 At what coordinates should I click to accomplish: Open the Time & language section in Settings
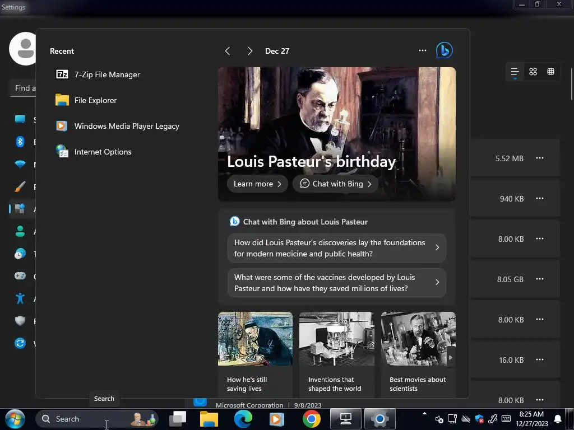tap(20, 254)
